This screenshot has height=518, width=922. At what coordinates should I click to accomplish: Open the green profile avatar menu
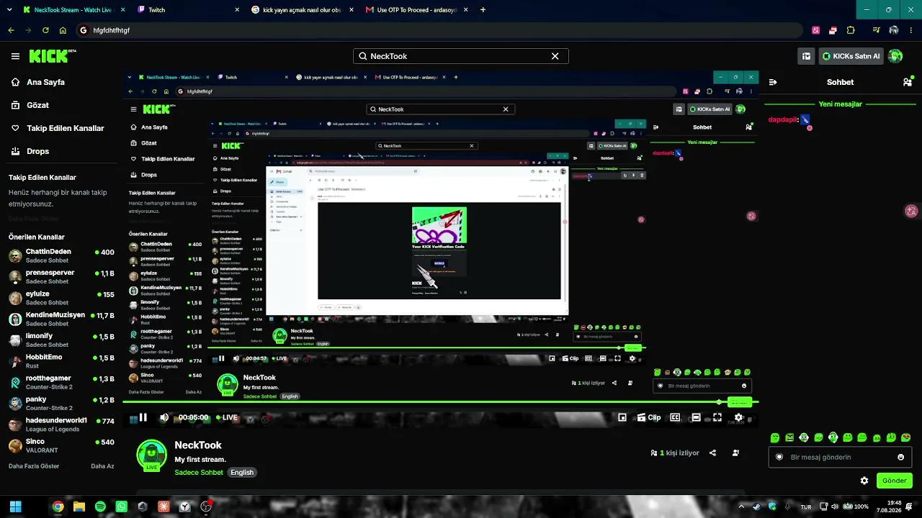[895, 56]
